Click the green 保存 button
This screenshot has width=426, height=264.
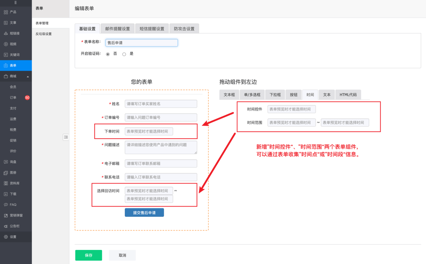[89, 255]
